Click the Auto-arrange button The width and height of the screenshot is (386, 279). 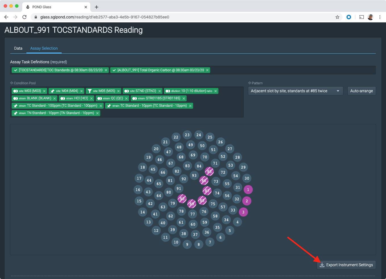click(x=362, y=91)
